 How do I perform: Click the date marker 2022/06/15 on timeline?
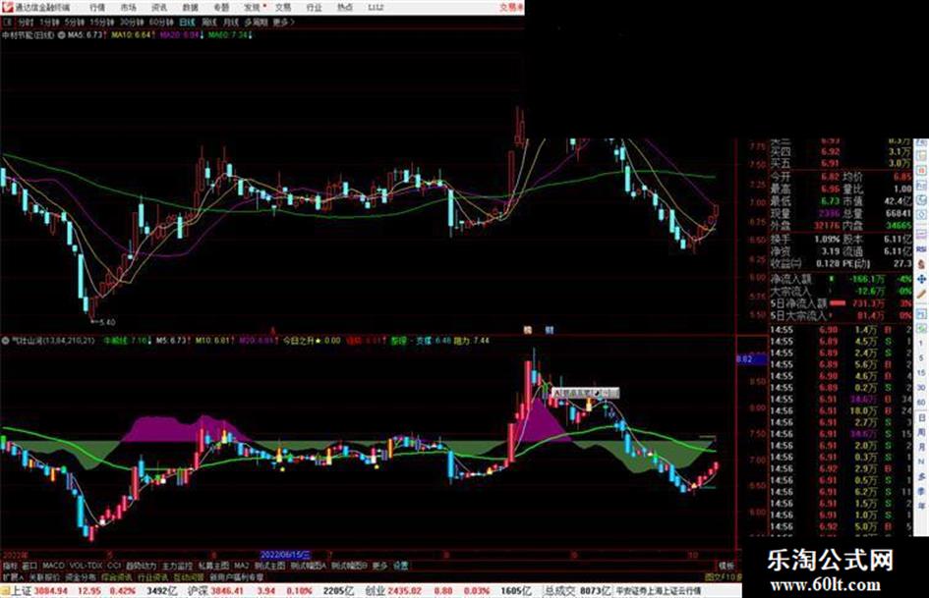(285, 555)
